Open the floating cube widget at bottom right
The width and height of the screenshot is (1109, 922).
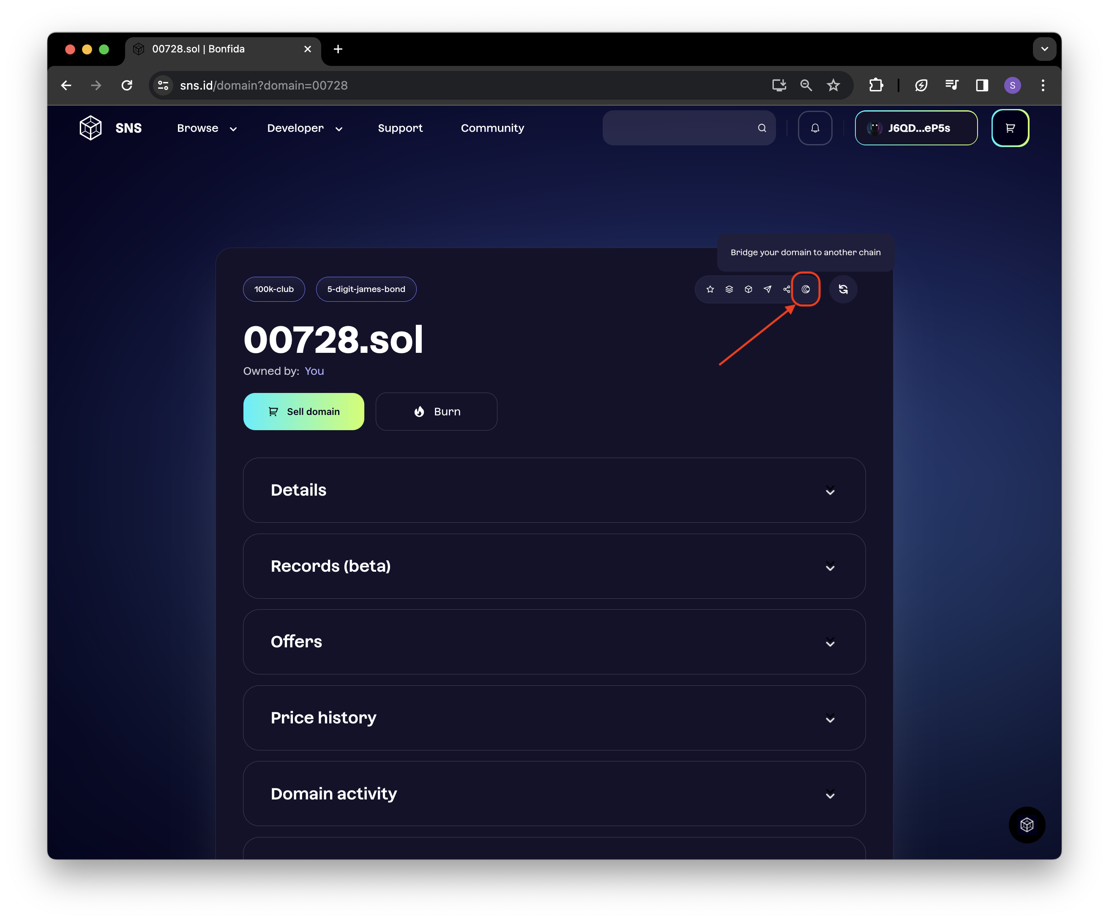[1027, 825]
